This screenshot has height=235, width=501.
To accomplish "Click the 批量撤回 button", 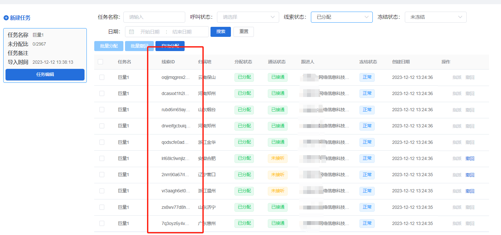I will click(x=139, y=46).
